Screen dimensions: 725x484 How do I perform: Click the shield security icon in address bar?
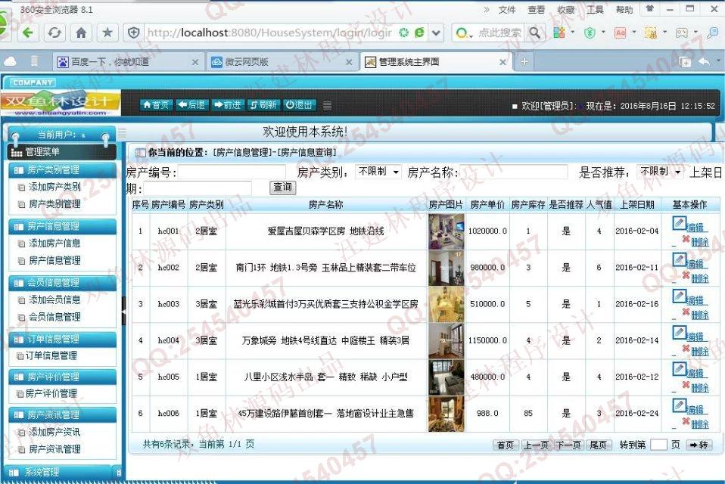click(134, 33)
